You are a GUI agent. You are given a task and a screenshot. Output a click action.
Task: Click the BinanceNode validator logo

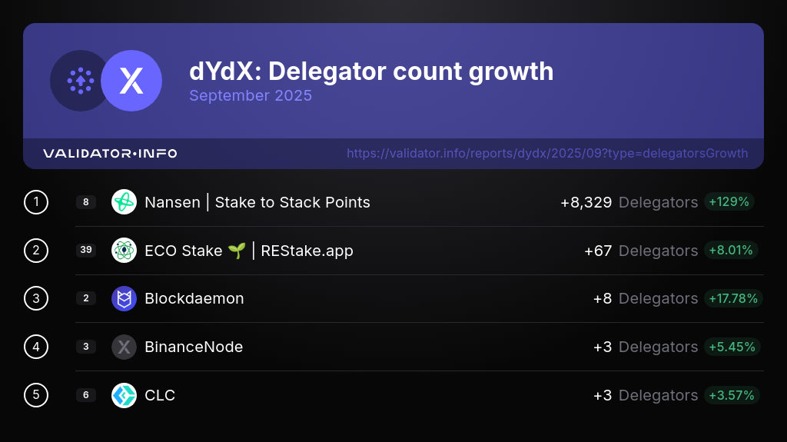point(124,347)
